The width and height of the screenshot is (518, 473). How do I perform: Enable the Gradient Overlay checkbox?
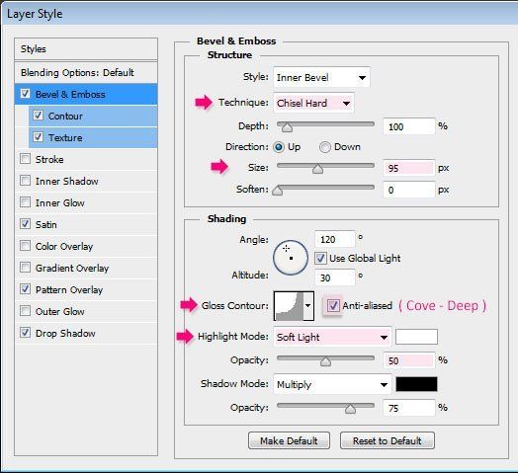point(25,268)
